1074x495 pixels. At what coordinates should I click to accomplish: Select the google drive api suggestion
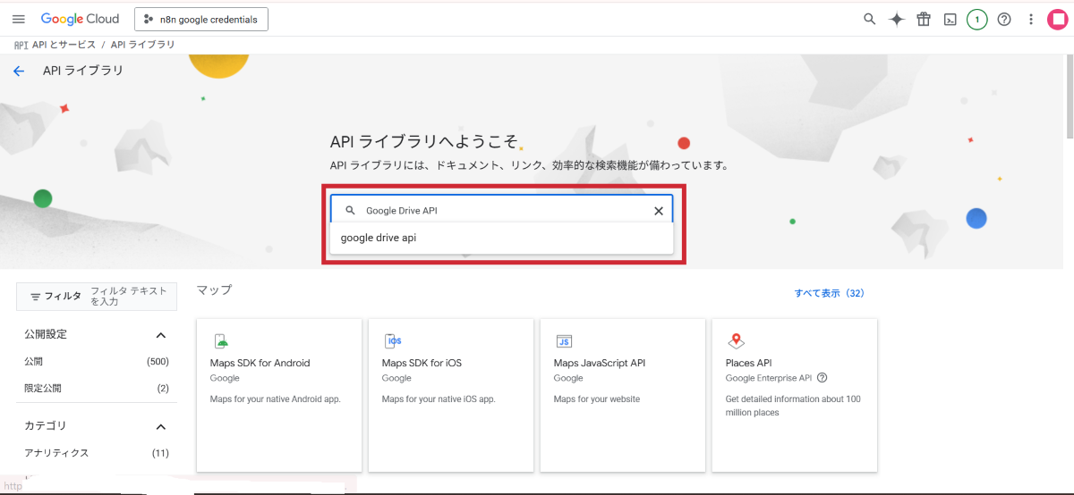[x=379, y=238]
